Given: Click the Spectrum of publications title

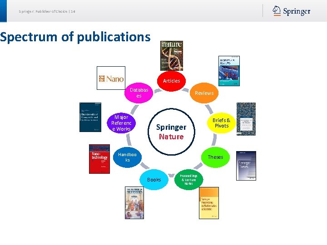Looking at the screenshot, I should point(75,37).
